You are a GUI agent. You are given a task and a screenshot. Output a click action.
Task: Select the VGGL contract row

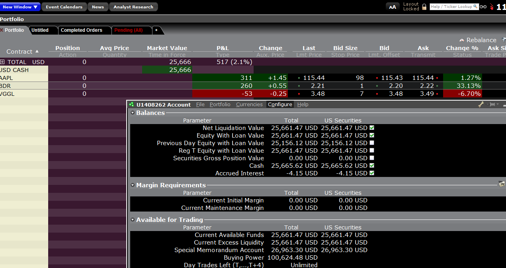point(24,94)
